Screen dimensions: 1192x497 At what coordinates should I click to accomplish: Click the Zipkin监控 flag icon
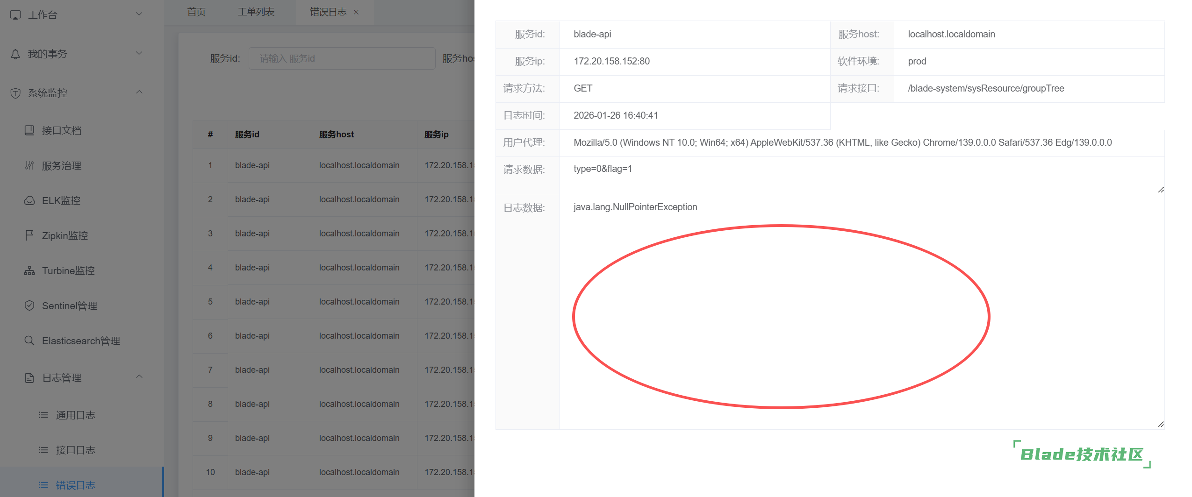[x=29, y=235]
